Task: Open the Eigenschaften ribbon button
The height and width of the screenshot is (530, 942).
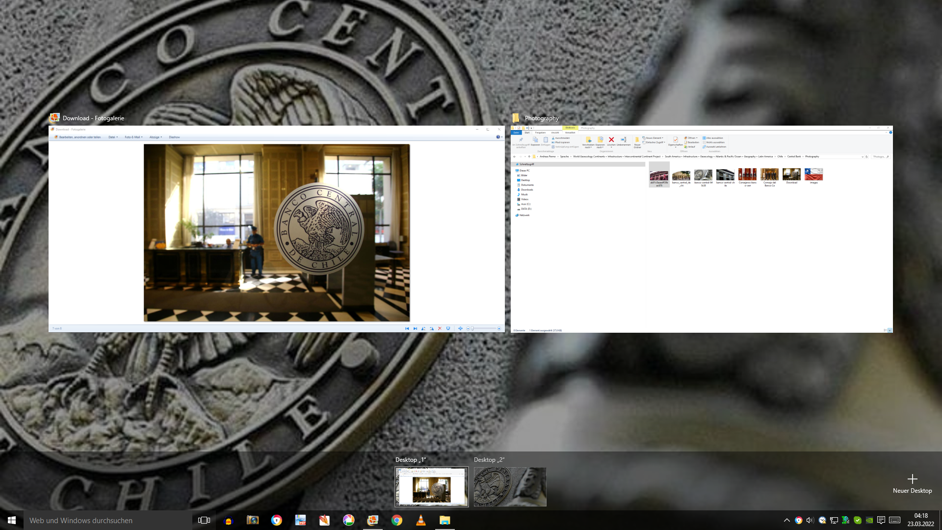Action: 676,142
